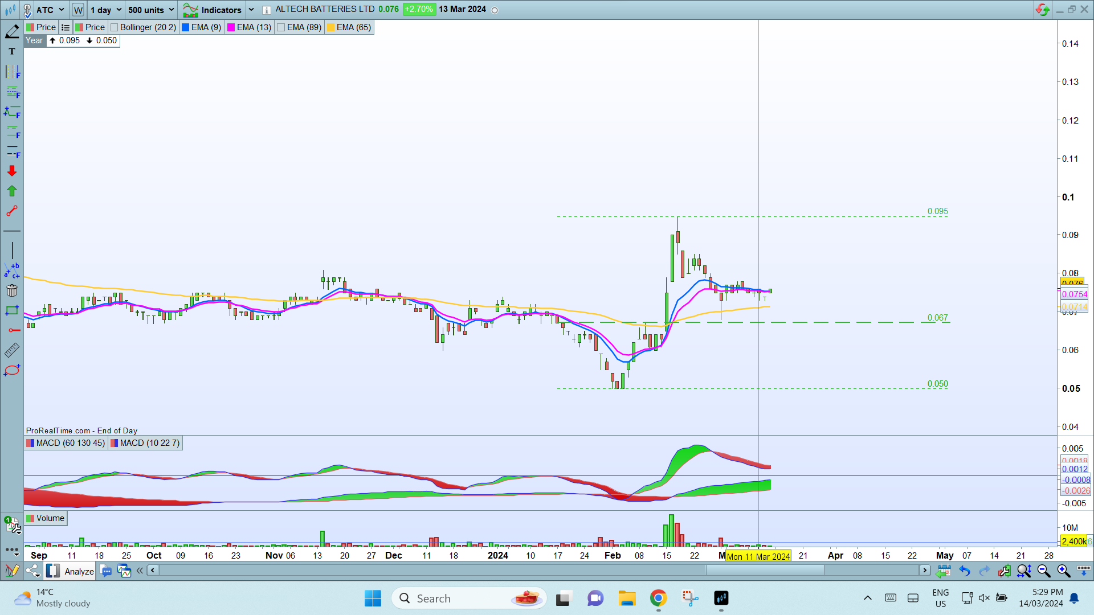Click the link group pin icon
Screen dimensions: 1094x615
coord(27,10)
